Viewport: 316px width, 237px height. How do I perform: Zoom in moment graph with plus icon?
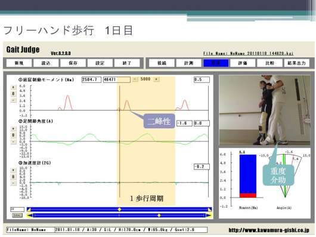pyautogui.click(x=13, y=87)
